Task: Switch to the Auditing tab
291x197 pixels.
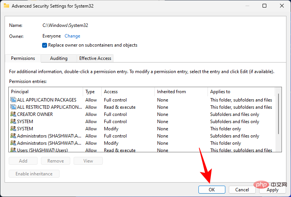Action: [x=59, y=58]
